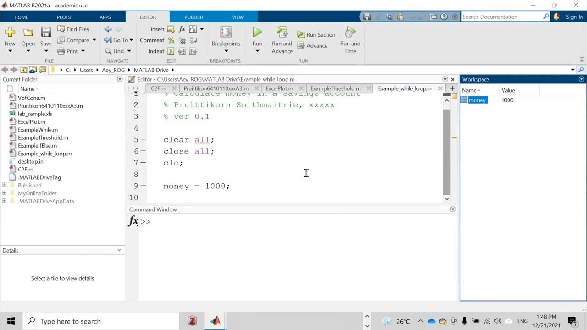
Task: Click the blue back arrow in Navigate group
Action: point(108,29)
